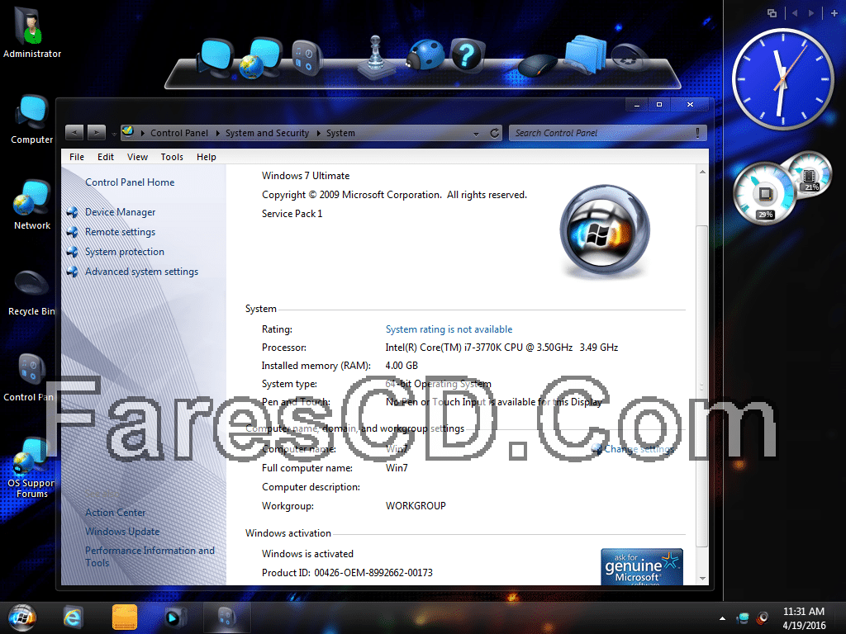Open the file explorer taskbar folder
This screenshot has width=846, height=634.
click(x=125, y=617)
